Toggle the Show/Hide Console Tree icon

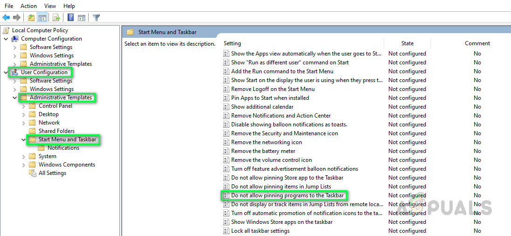(x=42, y=17)
